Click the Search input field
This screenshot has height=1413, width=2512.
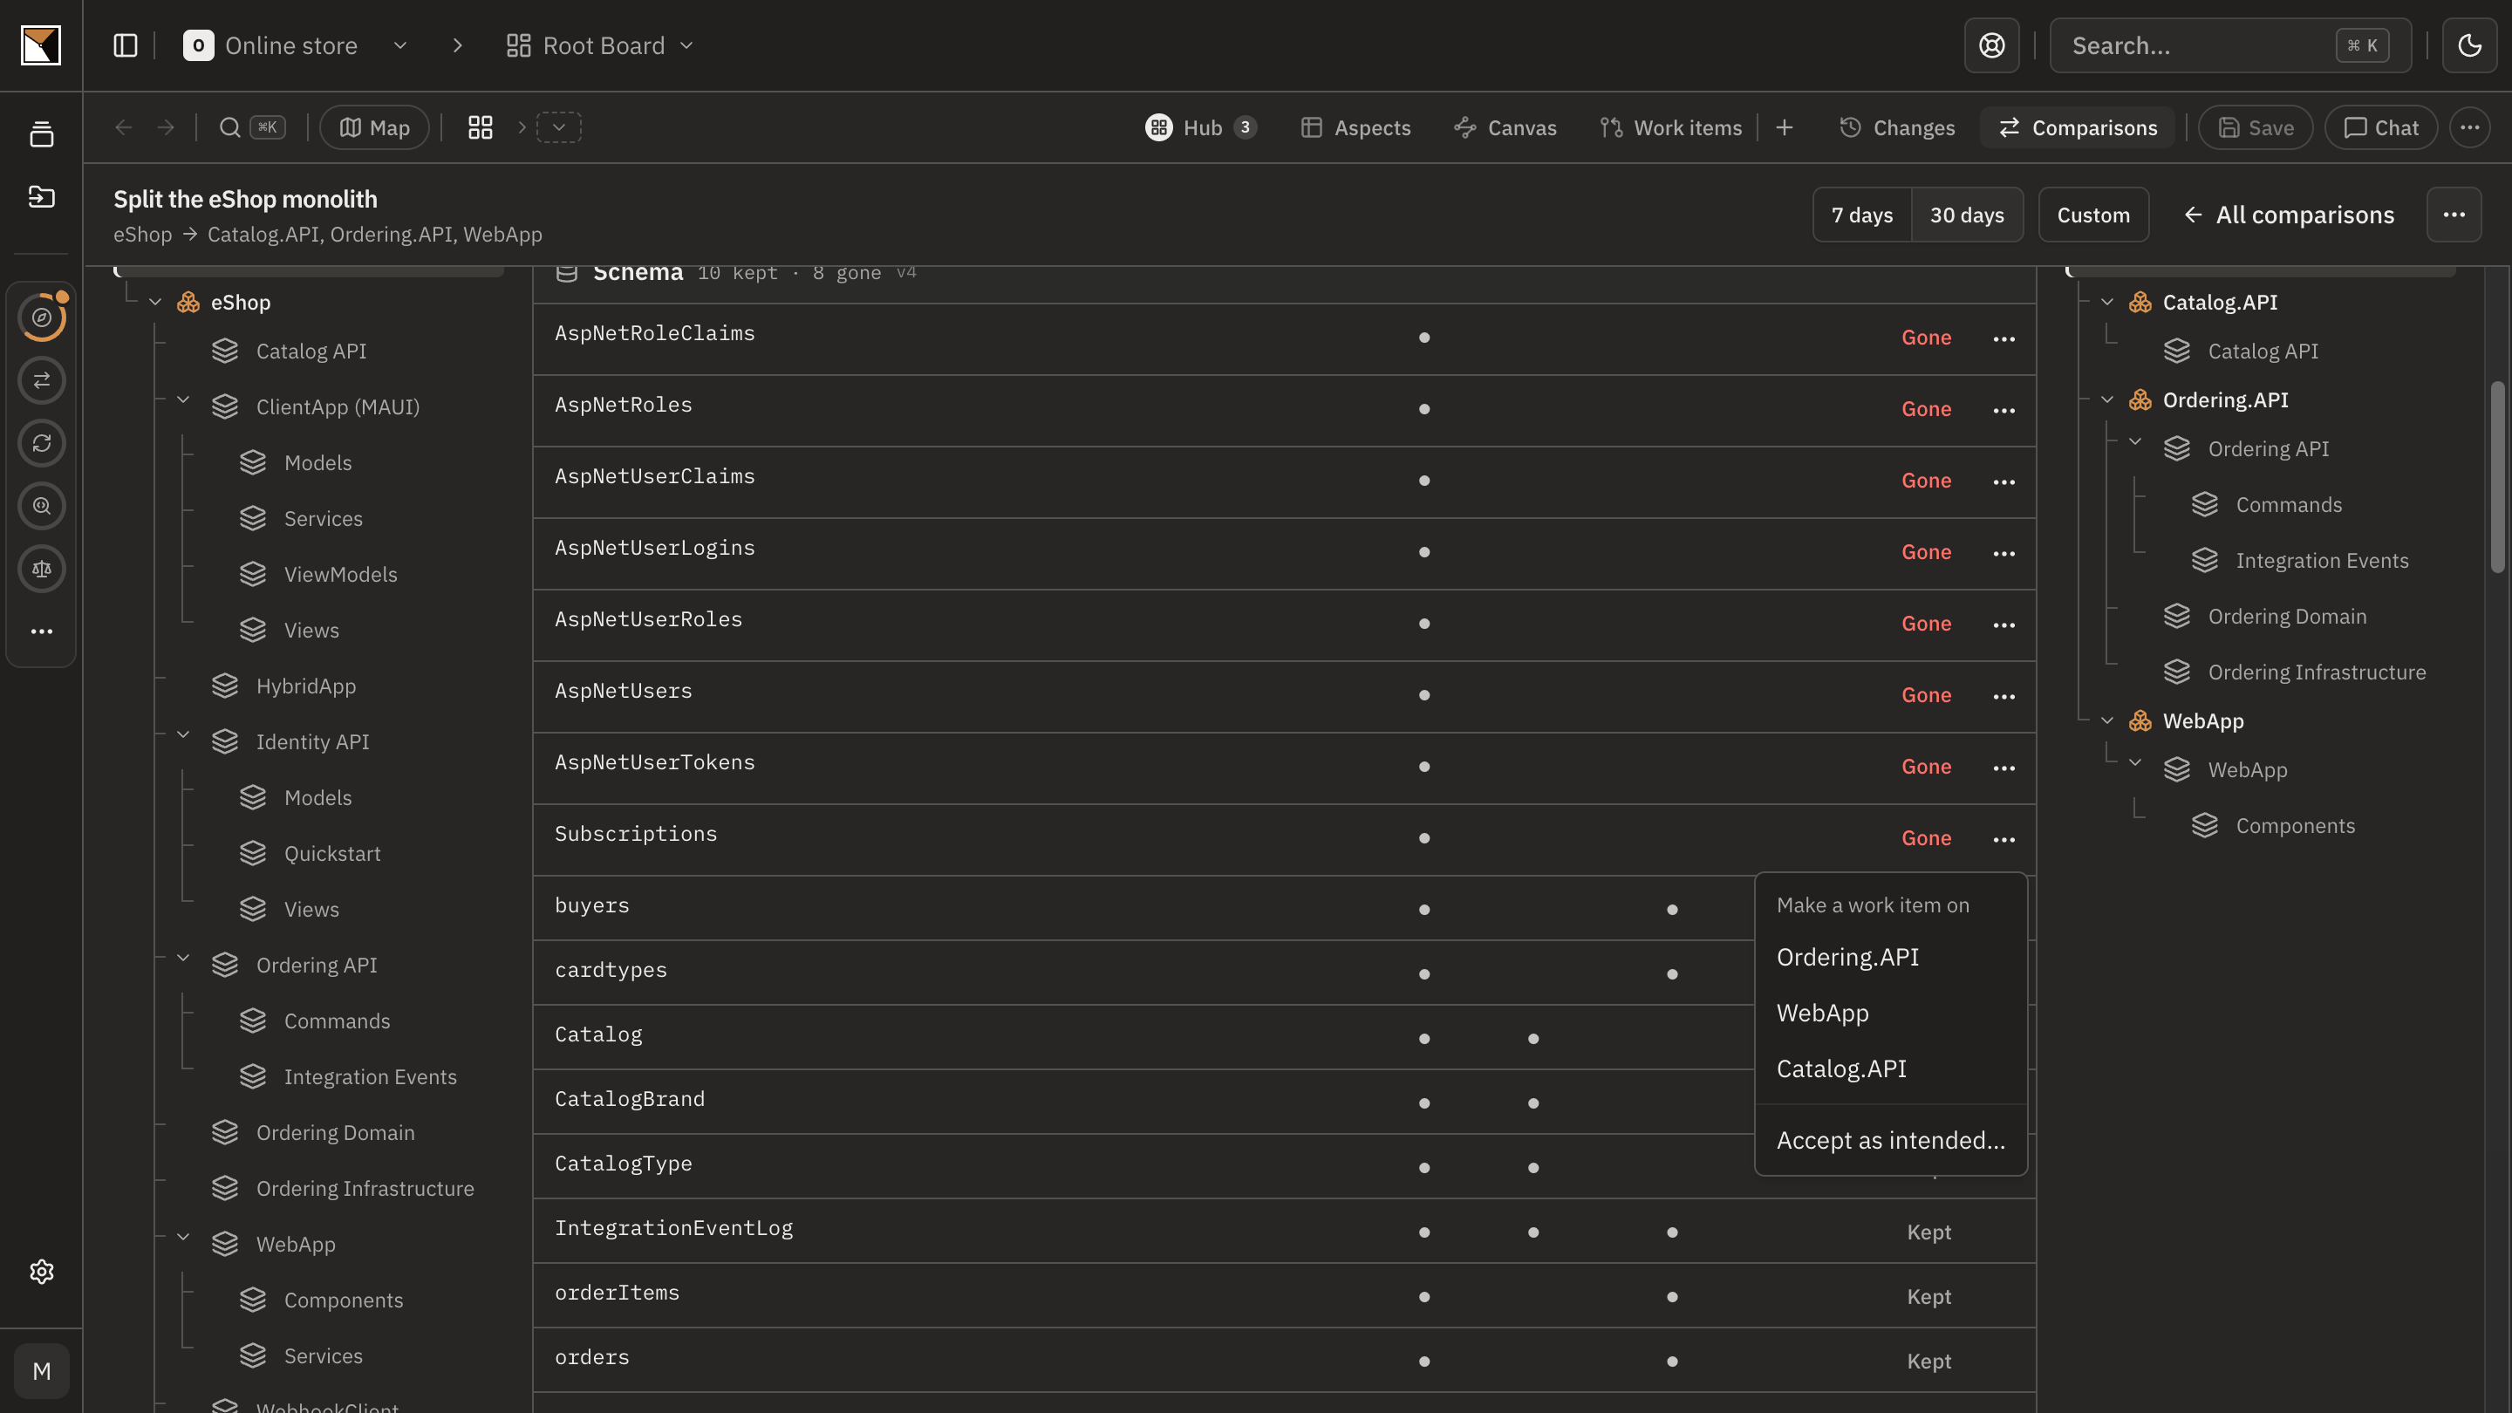[2229, 46]
